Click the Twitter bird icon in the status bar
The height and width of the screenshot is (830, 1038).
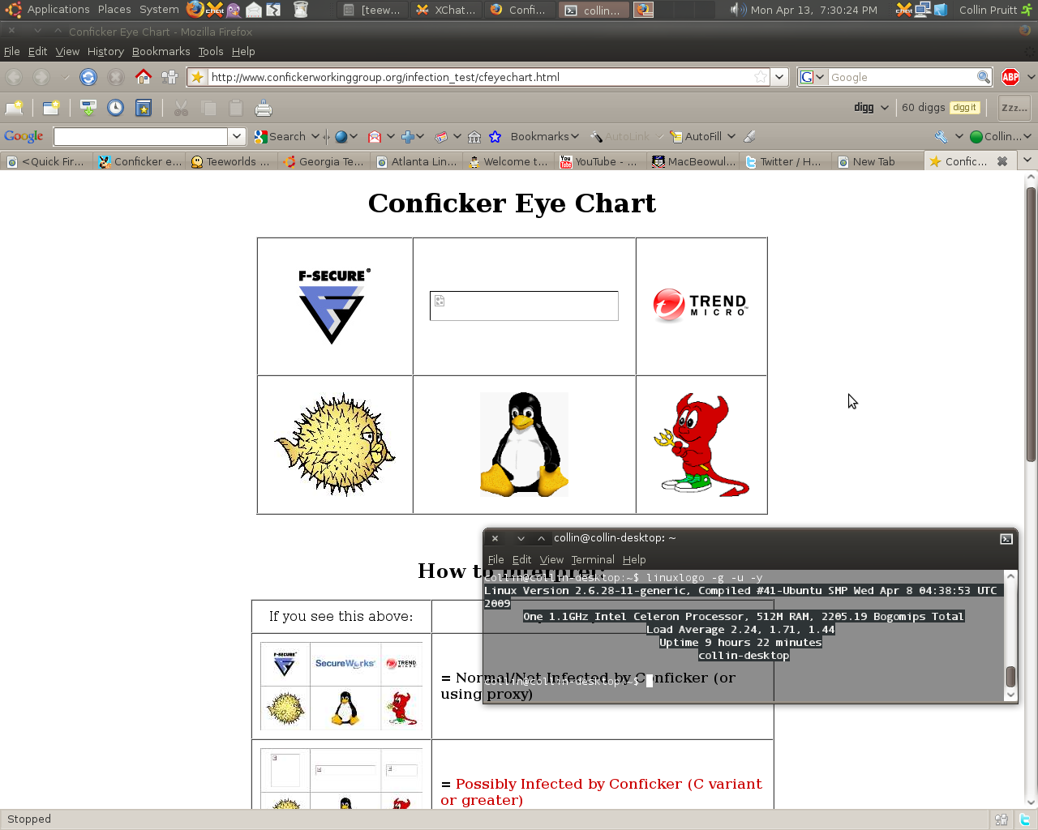pyautogui.click(x=1024, y=819)
